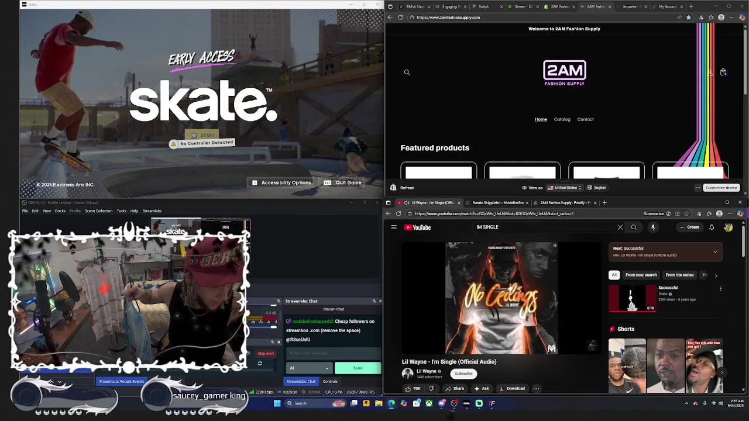Select the From the series filter chip
The width and height of the screenshot is (749, 421).
pyautogui.click(x=679, y=275)
